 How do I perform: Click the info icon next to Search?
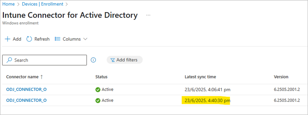point(93,60)
